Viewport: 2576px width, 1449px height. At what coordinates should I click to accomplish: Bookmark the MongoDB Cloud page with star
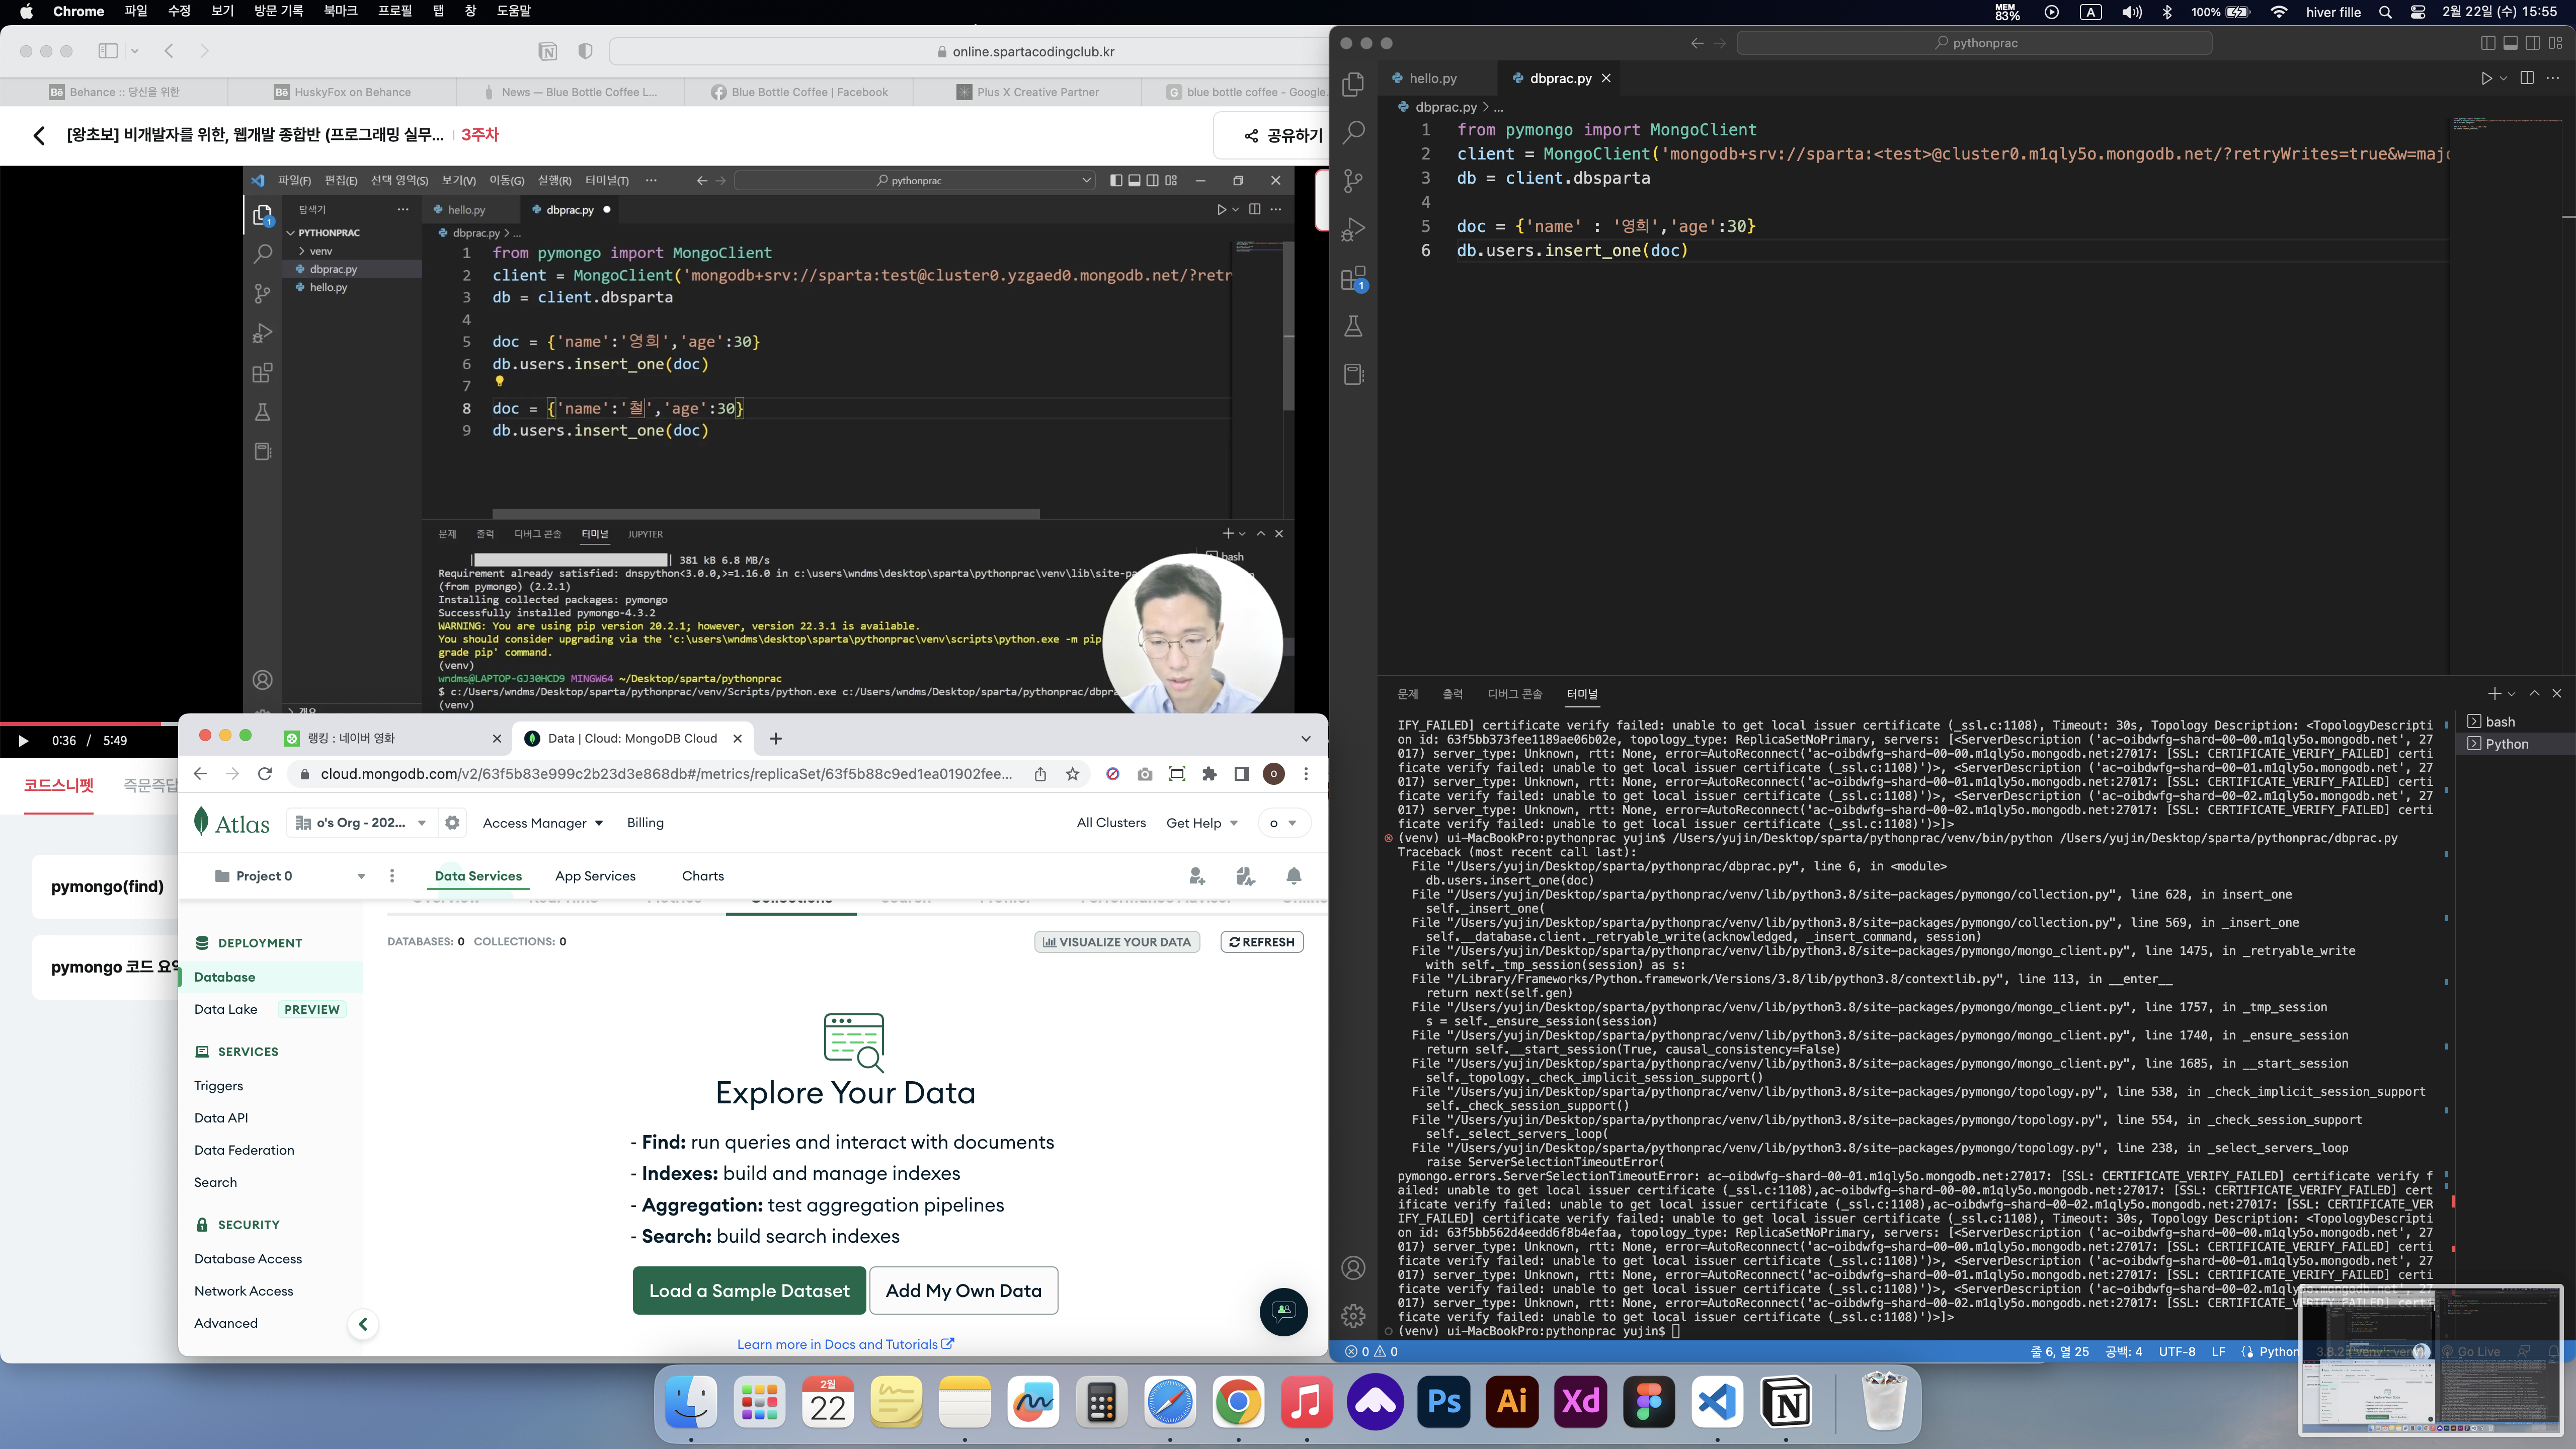coord(1073,774)
